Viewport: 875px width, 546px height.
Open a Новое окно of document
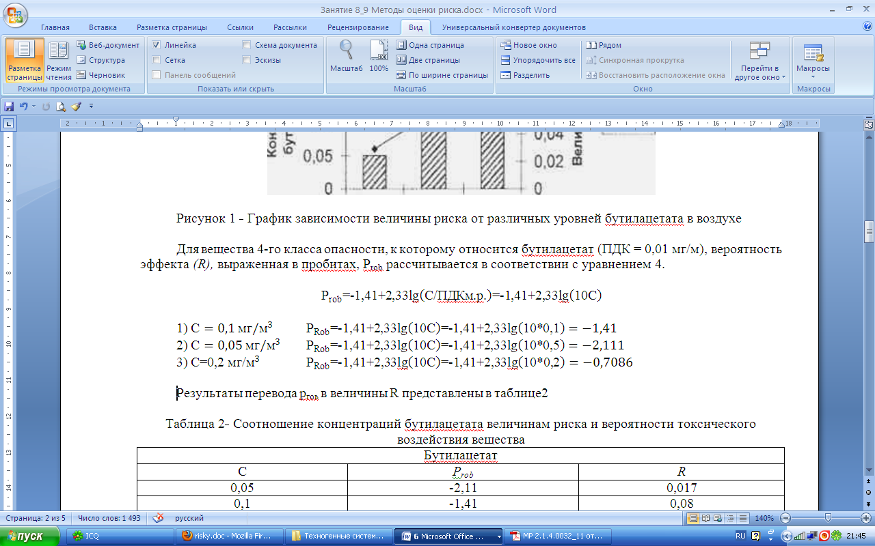pos(529,45)
